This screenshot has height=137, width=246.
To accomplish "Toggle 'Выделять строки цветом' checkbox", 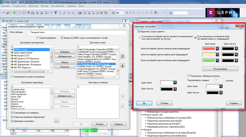I will click(139, 32).
